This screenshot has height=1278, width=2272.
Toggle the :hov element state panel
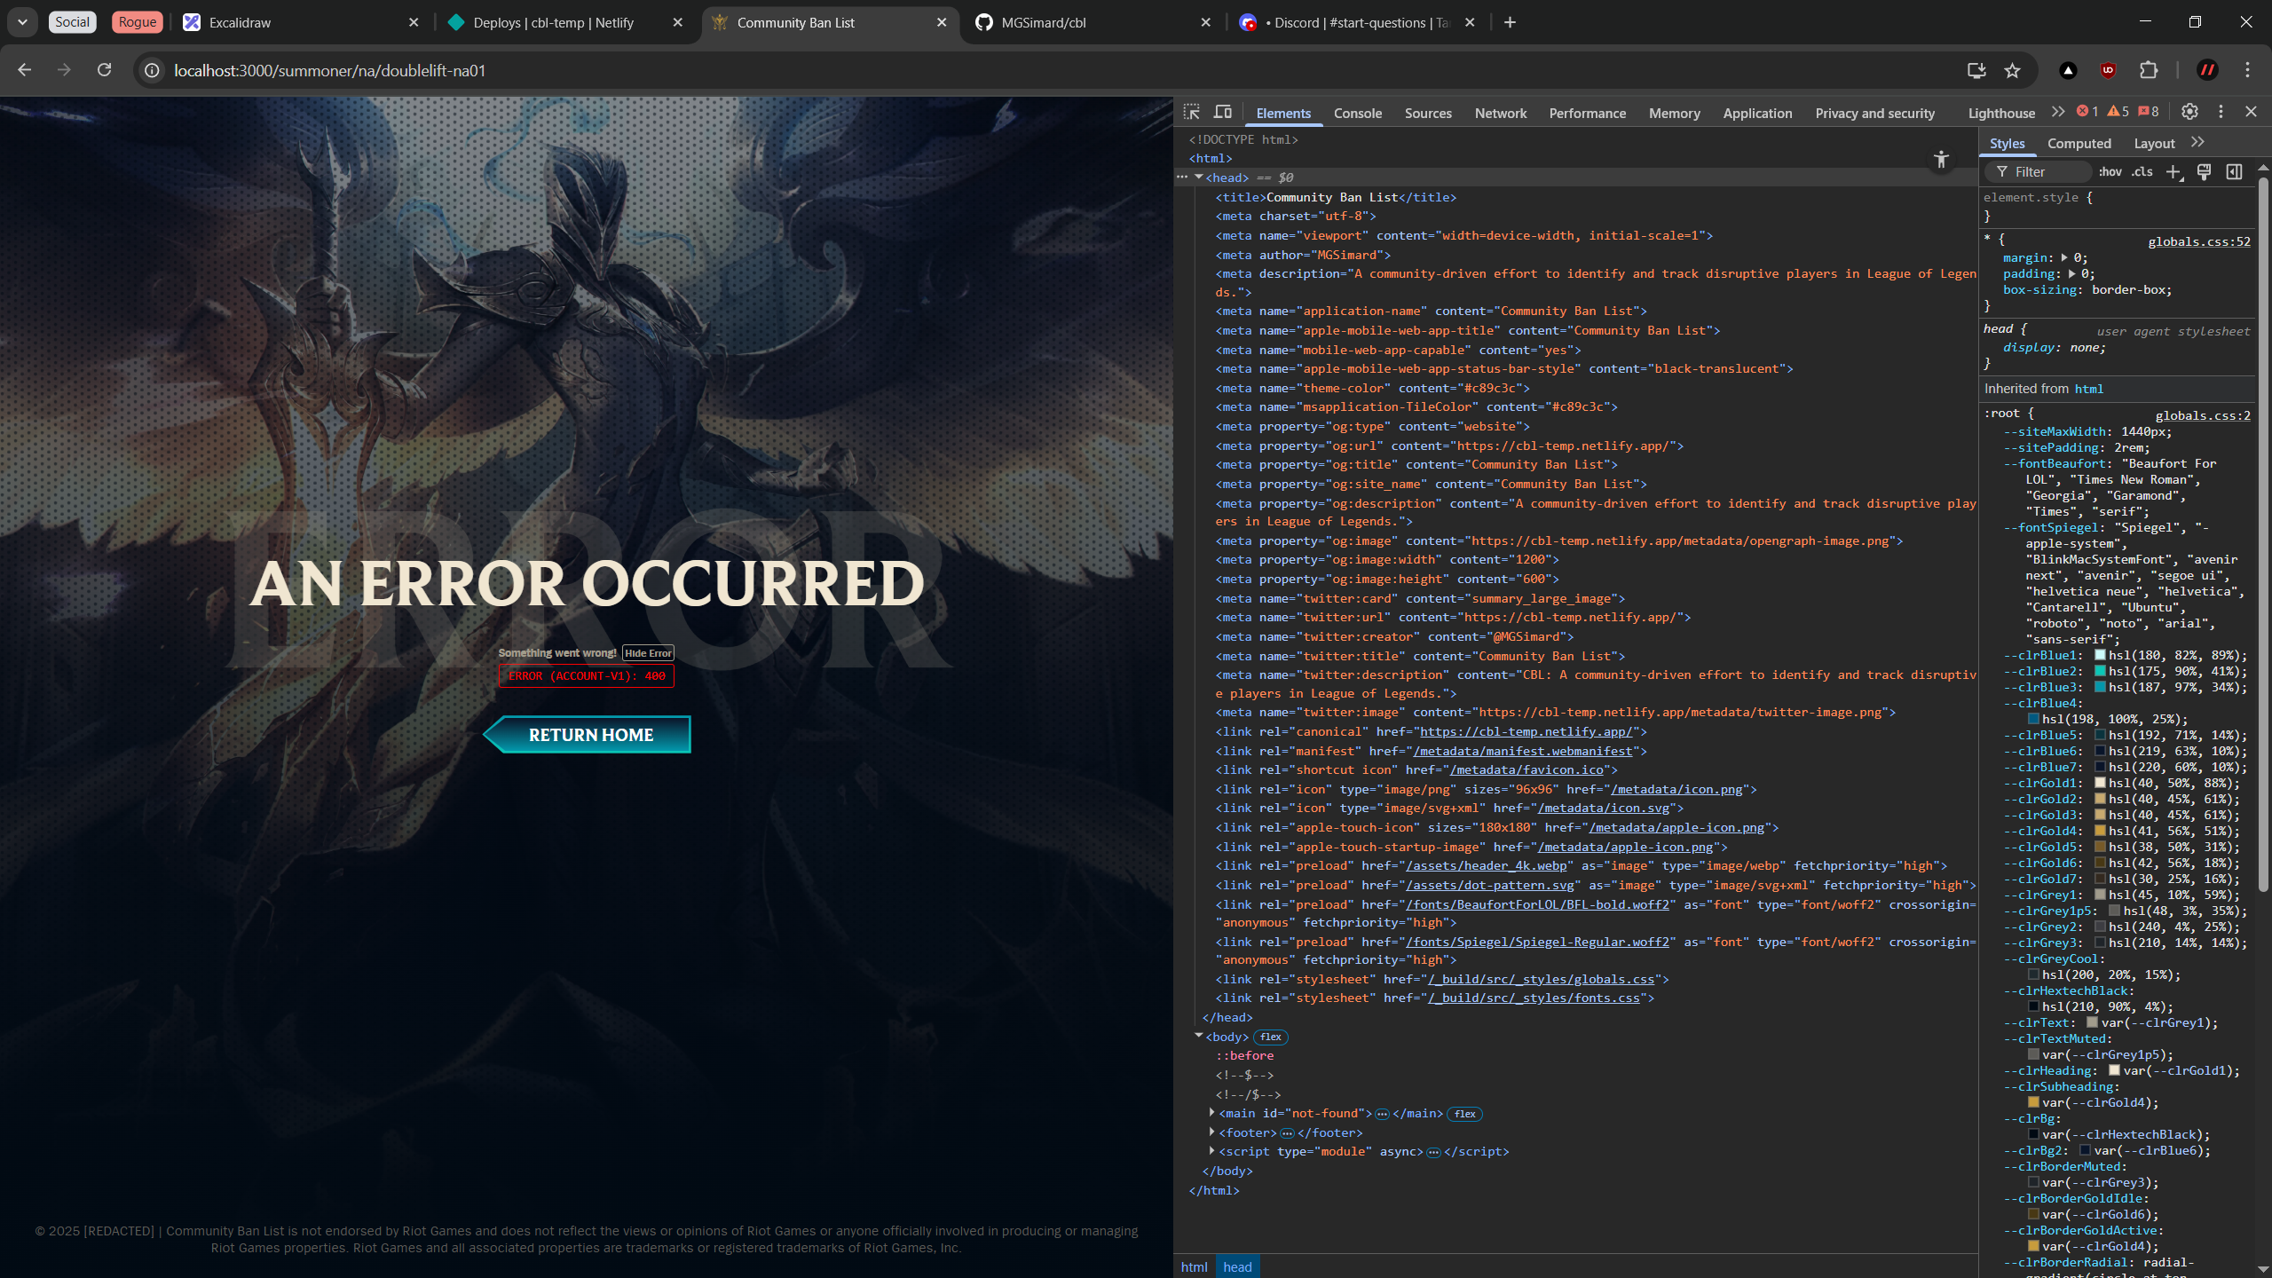[x=2110, y=171]
